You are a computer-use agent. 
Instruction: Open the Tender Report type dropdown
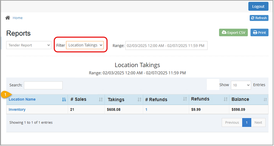click(29, 45)
